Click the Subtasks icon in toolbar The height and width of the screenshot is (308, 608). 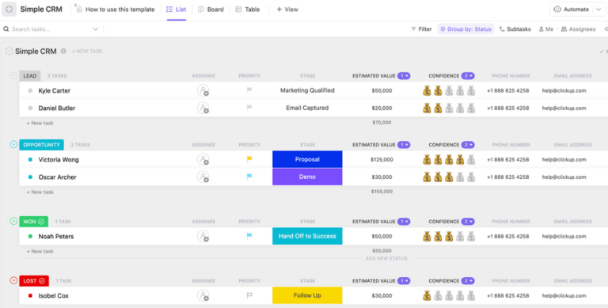[x=502, y=29]
